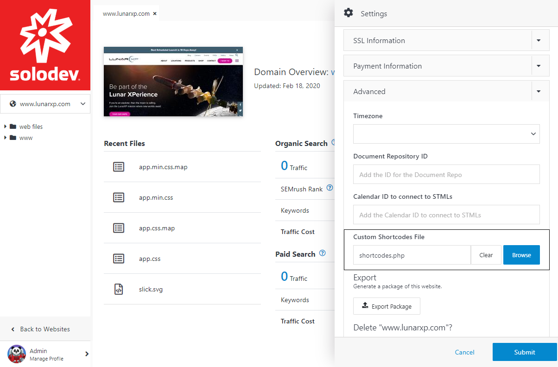
Task: Click the chevron arrow beside Admin profile
Action: tap(87, 354)
